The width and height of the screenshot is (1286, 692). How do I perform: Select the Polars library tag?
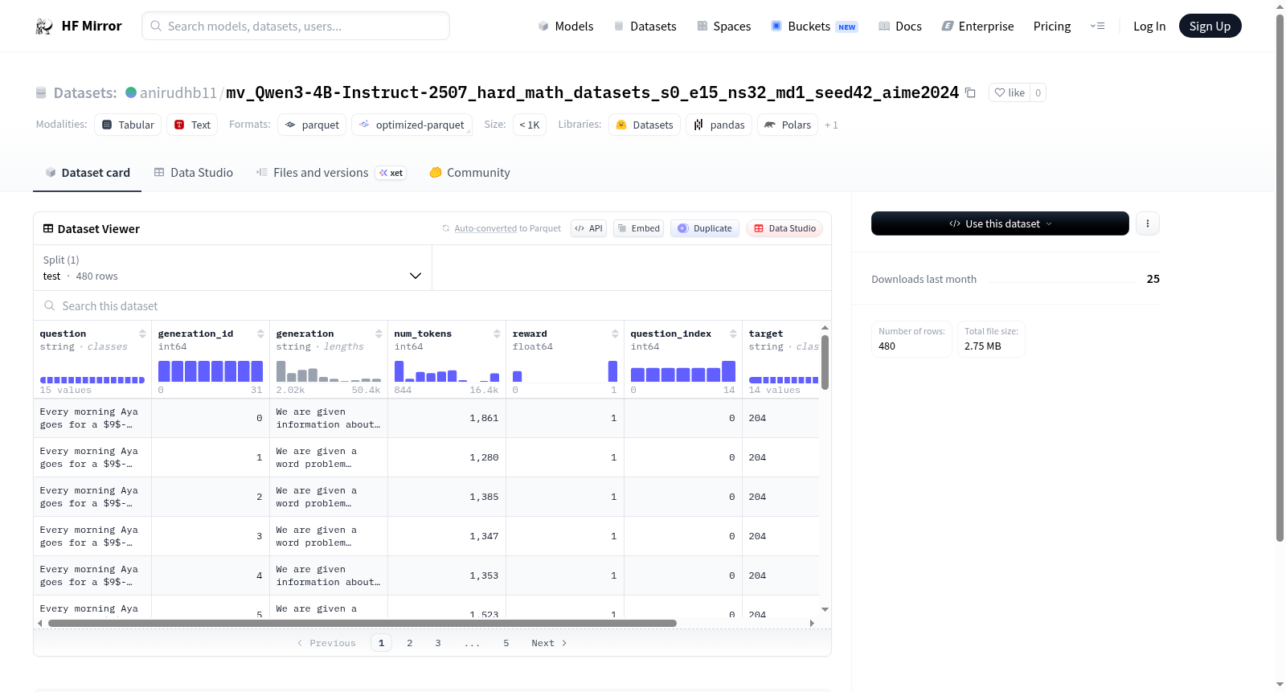pyautogui.click(x=788, y=125)
